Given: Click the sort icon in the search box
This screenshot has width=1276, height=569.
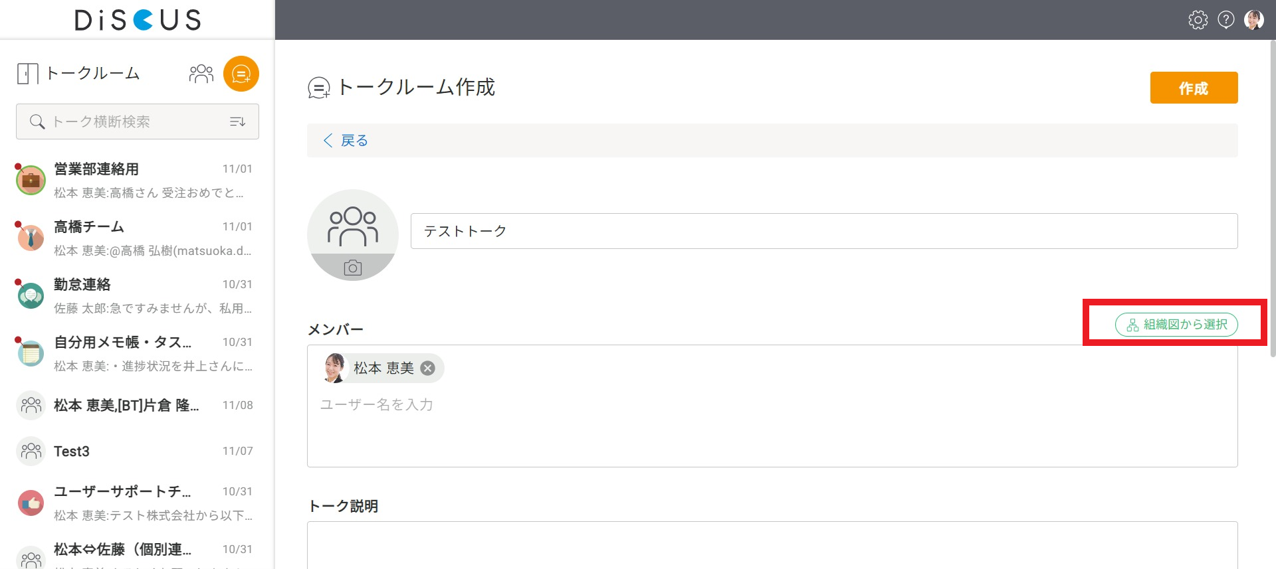Looking at the screenshot, I should tap(237, 122).
